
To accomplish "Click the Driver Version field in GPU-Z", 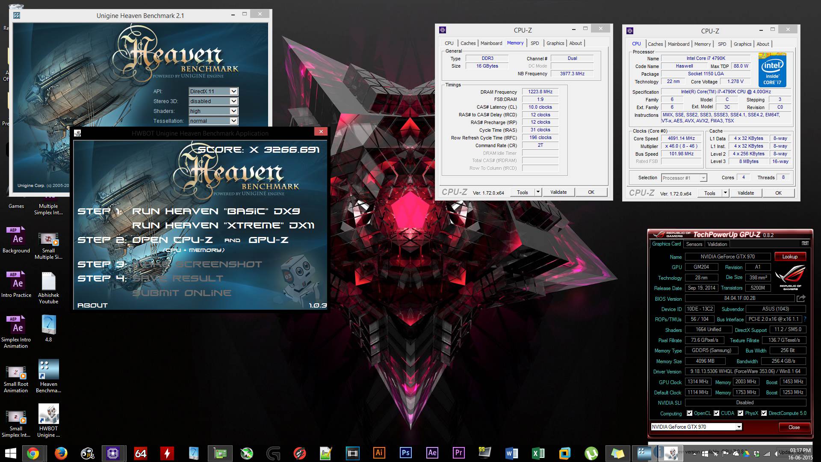I will point(745,371).
